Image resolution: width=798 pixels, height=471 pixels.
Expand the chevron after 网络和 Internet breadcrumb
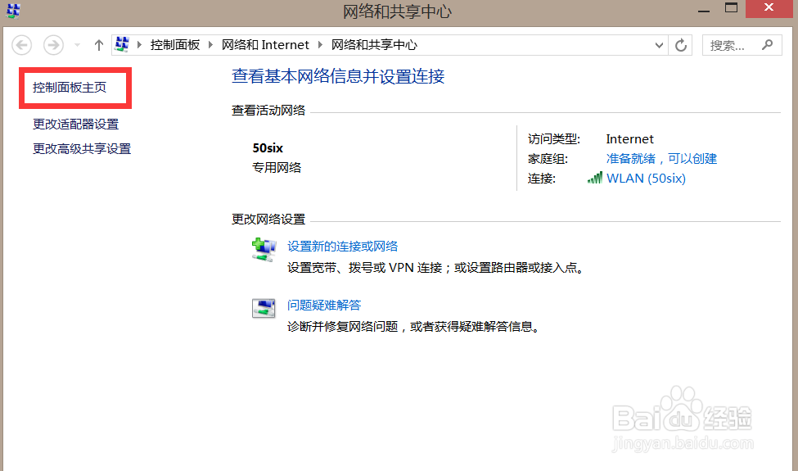(319, 45)
